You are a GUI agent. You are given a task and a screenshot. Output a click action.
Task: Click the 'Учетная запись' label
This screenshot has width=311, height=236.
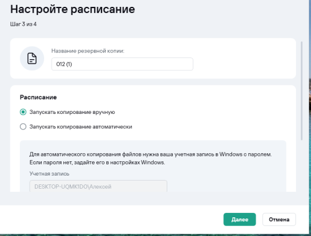click(x=49, y=174)
